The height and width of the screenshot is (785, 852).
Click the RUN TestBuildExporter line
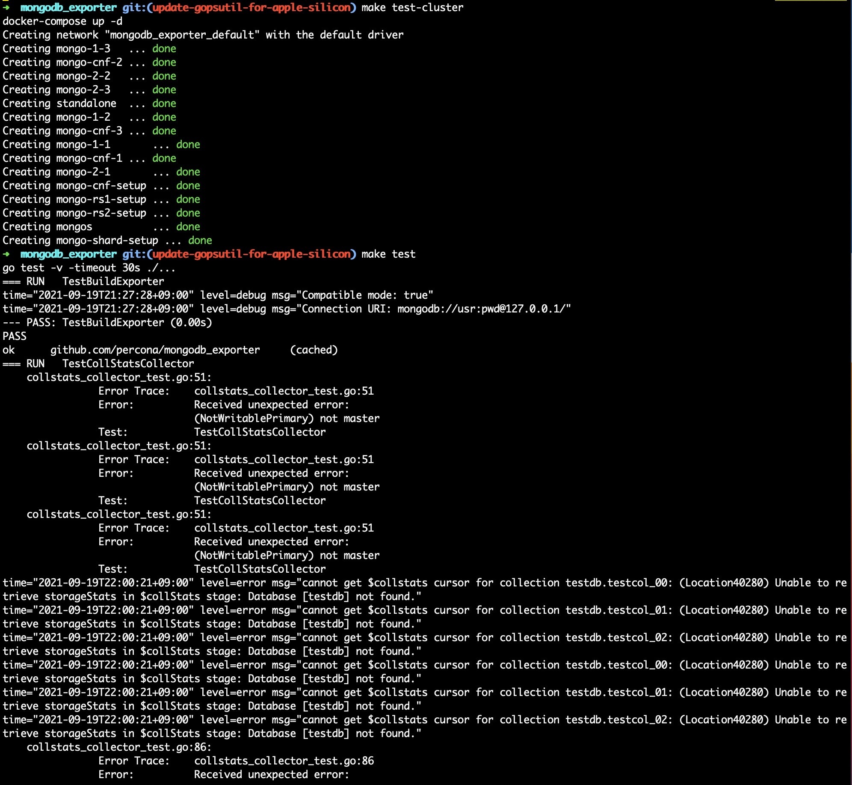[x=83, y=281]
